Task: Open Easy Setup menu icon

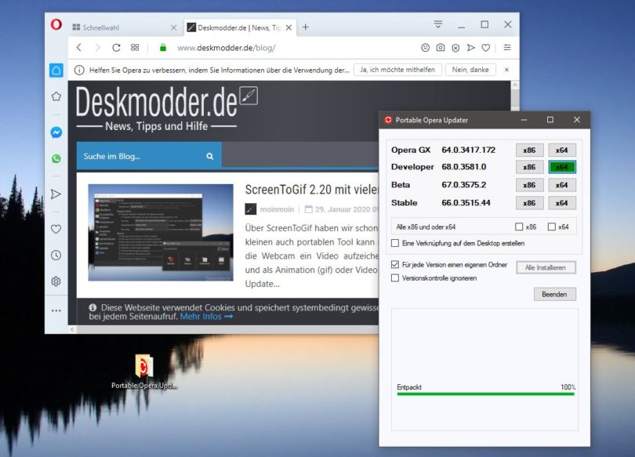Action: tap(507, 48)
